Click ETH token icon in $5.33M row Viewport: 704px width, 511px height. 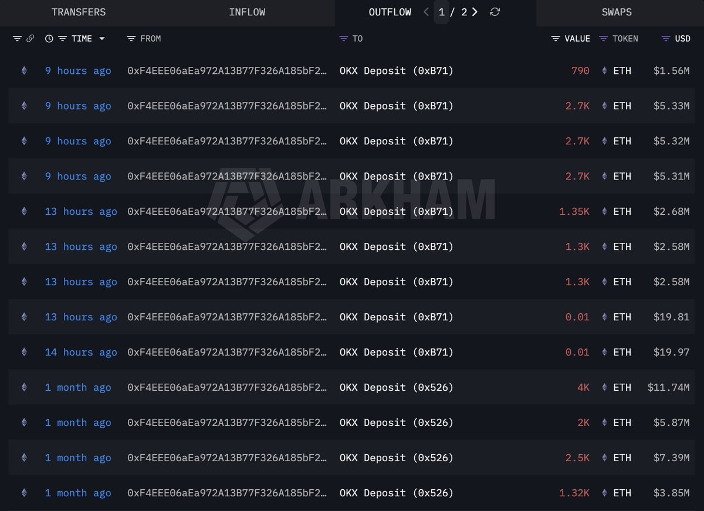[x=605, y=106]
